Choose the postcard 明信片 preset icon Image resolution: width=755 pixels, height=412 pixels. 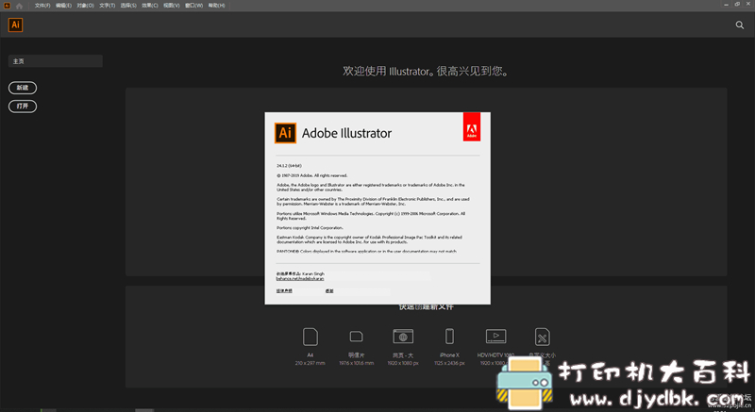point(357,336)
